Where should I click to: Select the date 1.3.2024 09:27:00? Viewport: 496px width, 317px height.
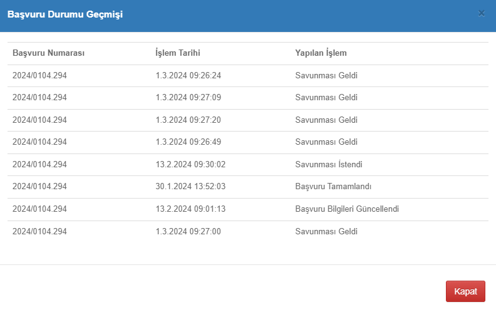point(189,231)
